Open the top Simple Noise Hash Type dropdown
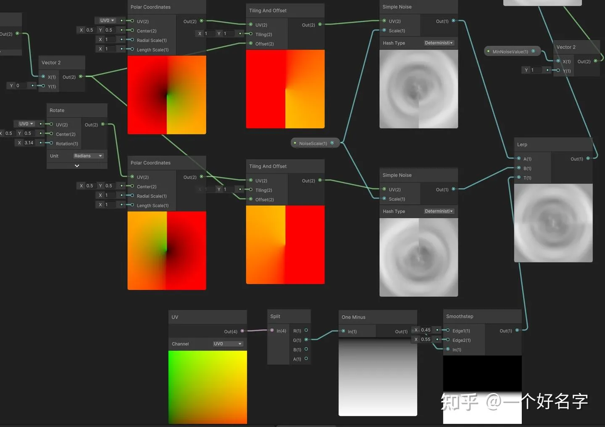The width and height of the screenshot is (605, 427). 439,43
